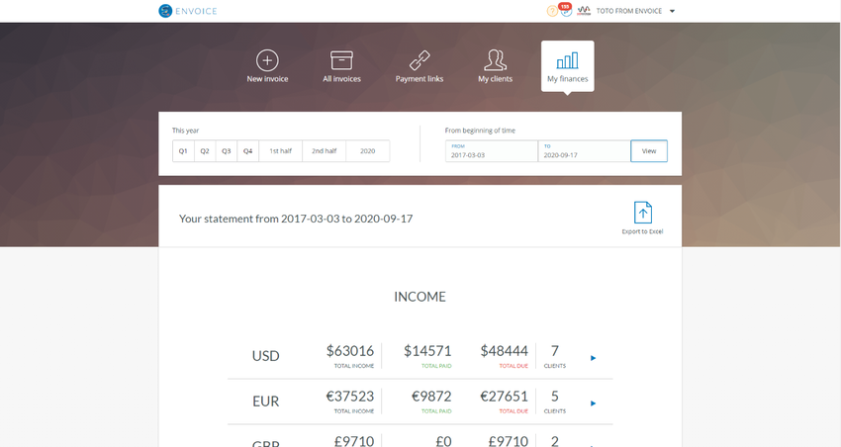Open My clients section
Viewport: 841px width, 447px height.
[495, 66]
